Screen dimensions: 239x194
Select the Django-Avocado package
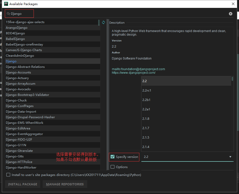pyautogui.click(x=53, y=89)
